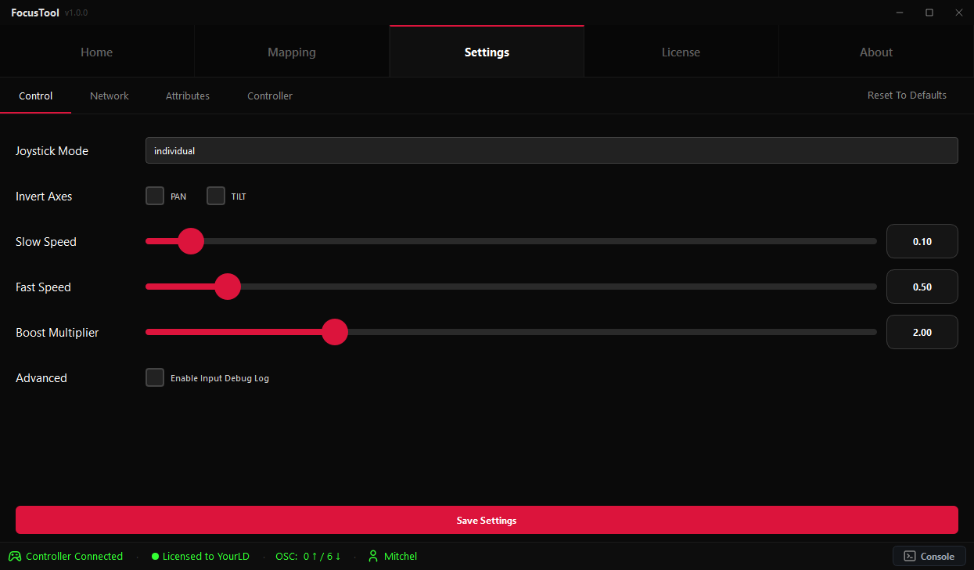Viewport: 974px width, 570px height.
Task: Click the Joystick Mode label
Action: [x=52, y=150]
